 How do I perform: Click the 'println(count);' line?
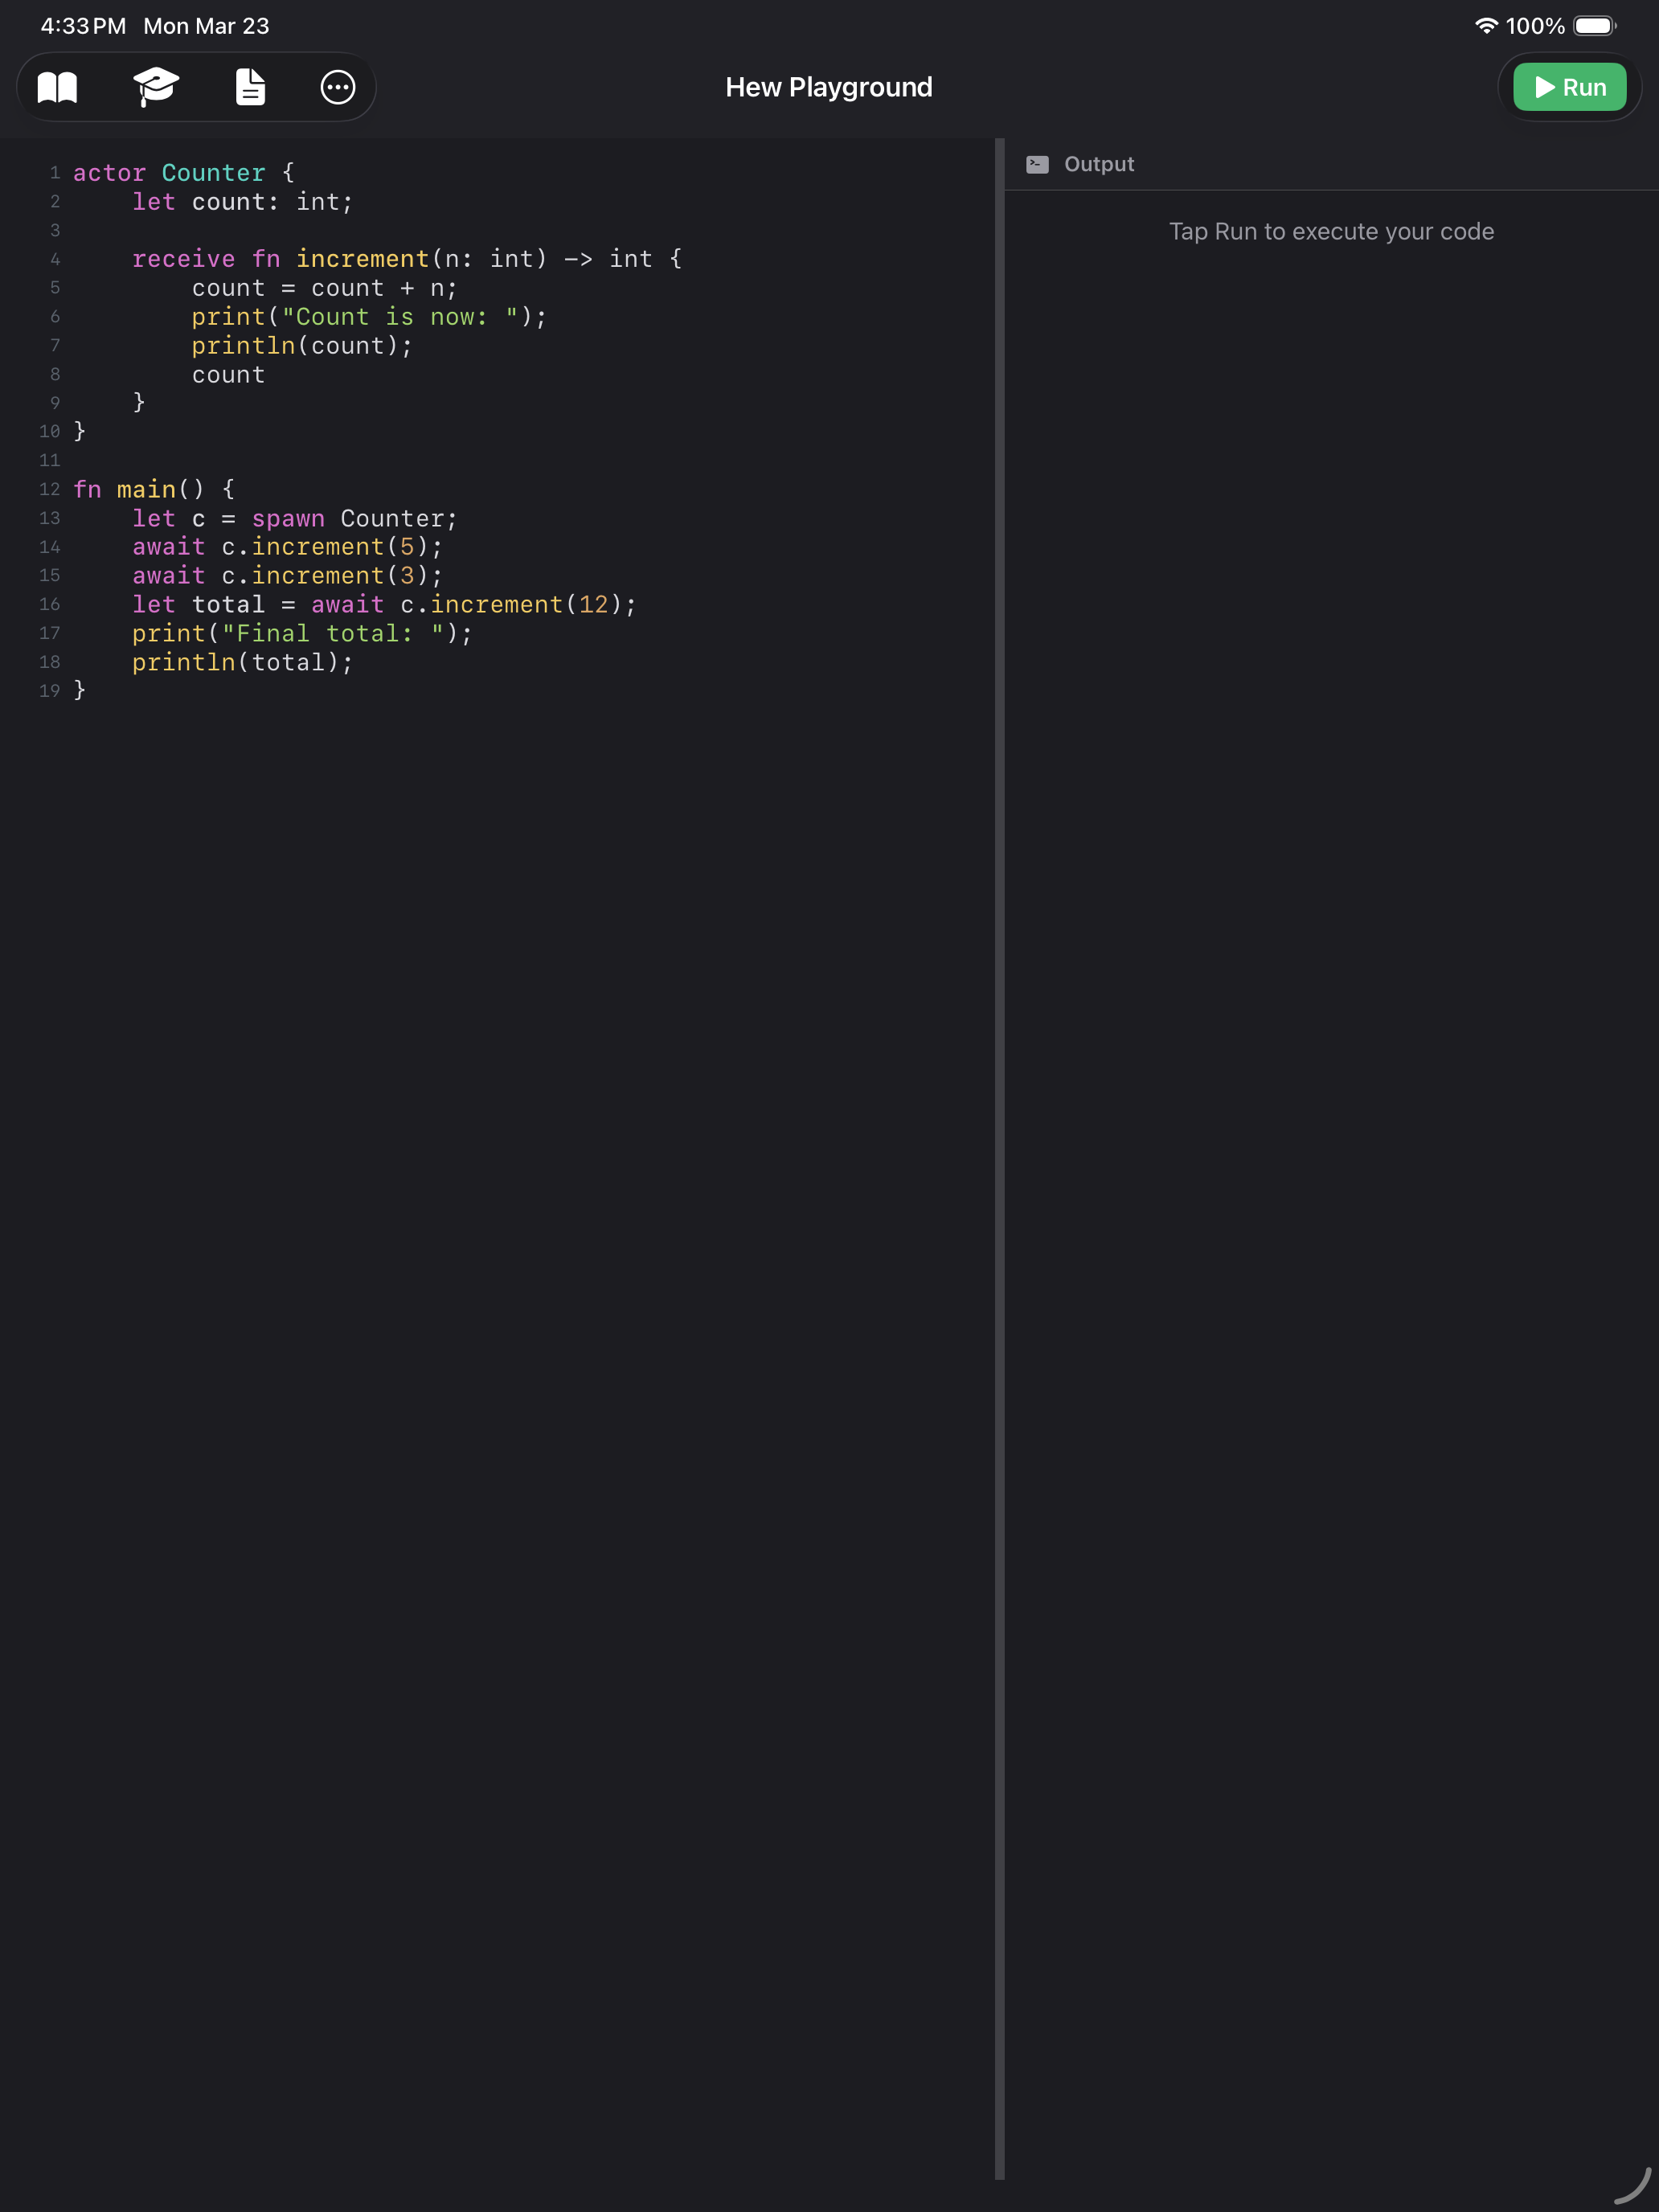click(302, 346)
